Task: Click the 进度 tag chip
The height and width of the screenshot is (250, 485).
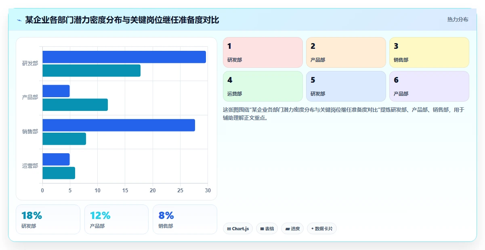Action: pyautogui.click(x=292, y=229)
